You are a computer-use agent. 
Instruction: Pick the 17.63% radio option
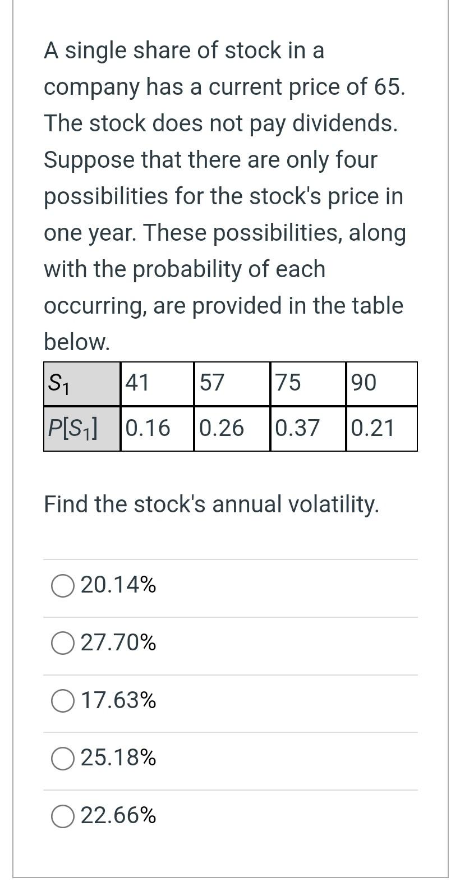click(x=63, y=701)
